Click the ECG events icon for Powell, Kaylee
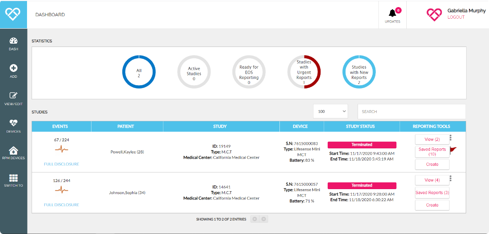Viewport: 489px width, 234px height. pos(62,149)
